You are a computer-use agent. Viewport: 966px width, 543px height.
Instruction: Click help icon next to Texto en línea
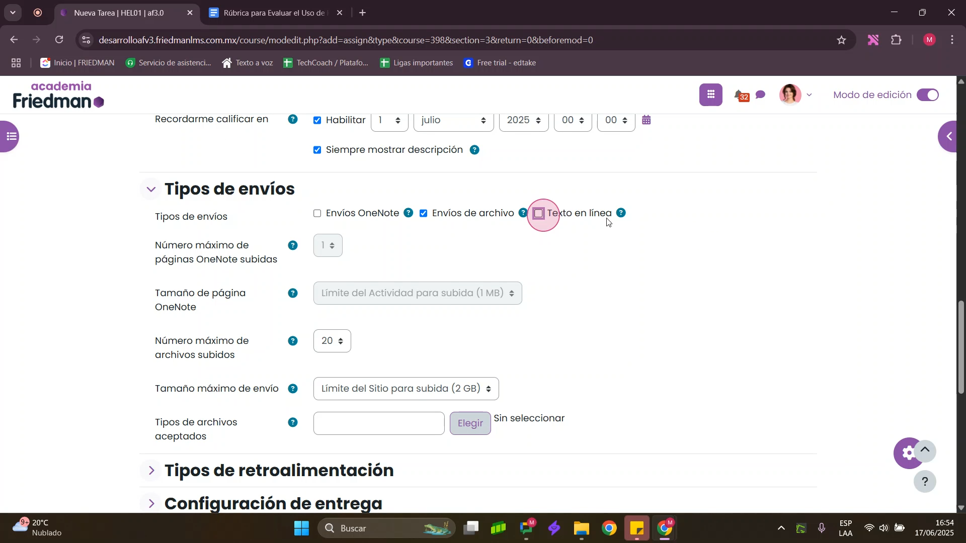(x=621, y=213)
